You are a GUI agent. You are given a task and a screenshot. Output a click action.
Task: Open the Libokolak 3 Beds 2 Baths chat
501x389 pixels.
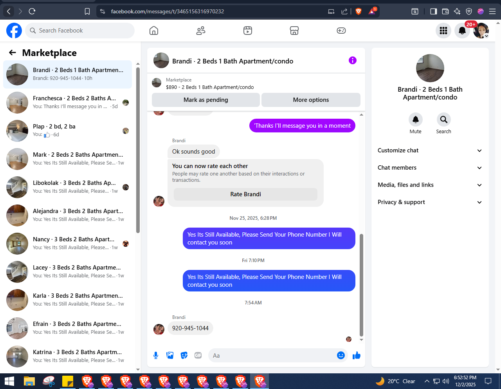67,187
